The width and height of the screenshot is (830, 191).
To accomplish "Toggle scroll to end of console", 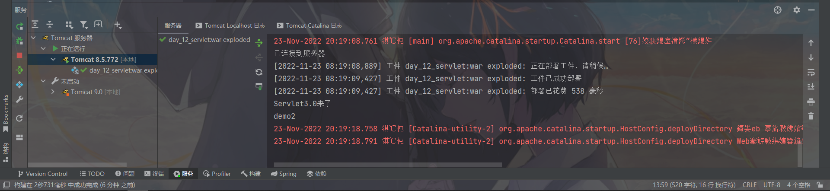I will (811, 87).
